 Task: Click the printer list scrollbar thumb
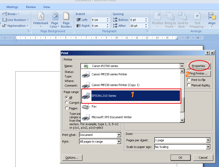pos(182,105)
